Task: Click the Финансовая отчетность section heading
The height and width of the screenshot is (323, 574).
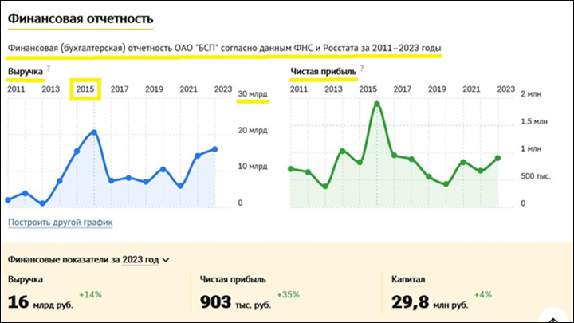Action: 81,18
